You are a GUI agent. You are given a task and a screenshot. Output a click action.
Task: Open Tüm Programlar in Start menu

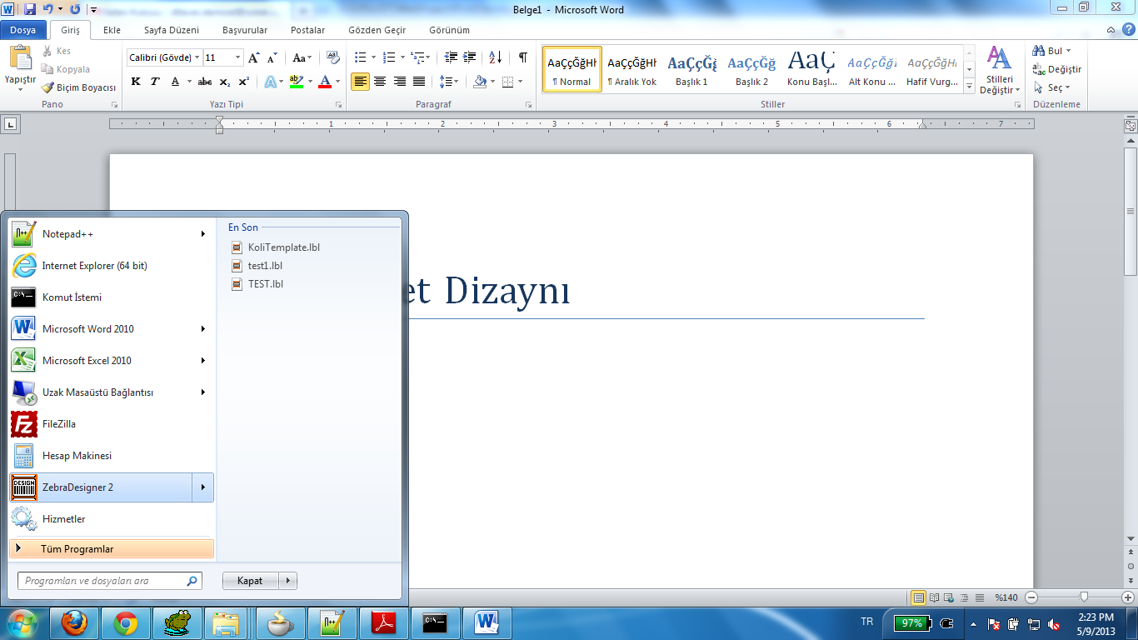111,549
